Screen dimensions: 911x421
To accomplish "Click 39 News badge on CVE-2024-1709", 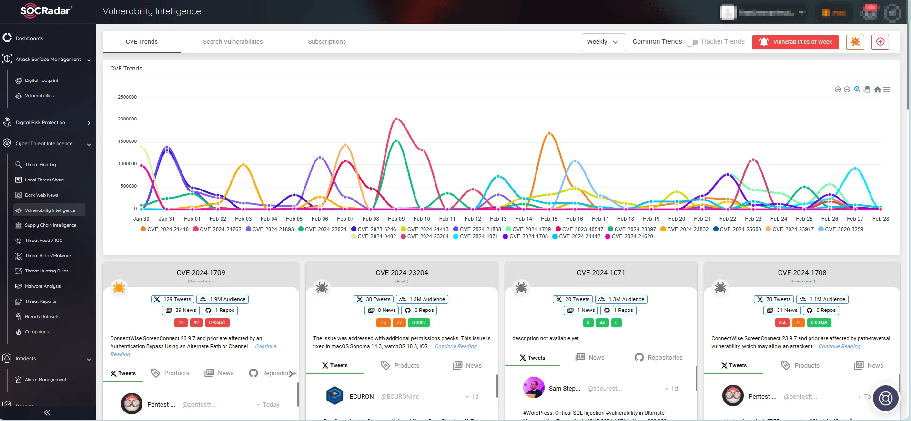I will 181,311.
